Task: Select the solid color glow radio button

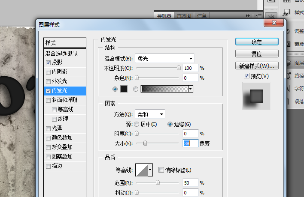Action: pyautogui.click(x=115, y=89)
